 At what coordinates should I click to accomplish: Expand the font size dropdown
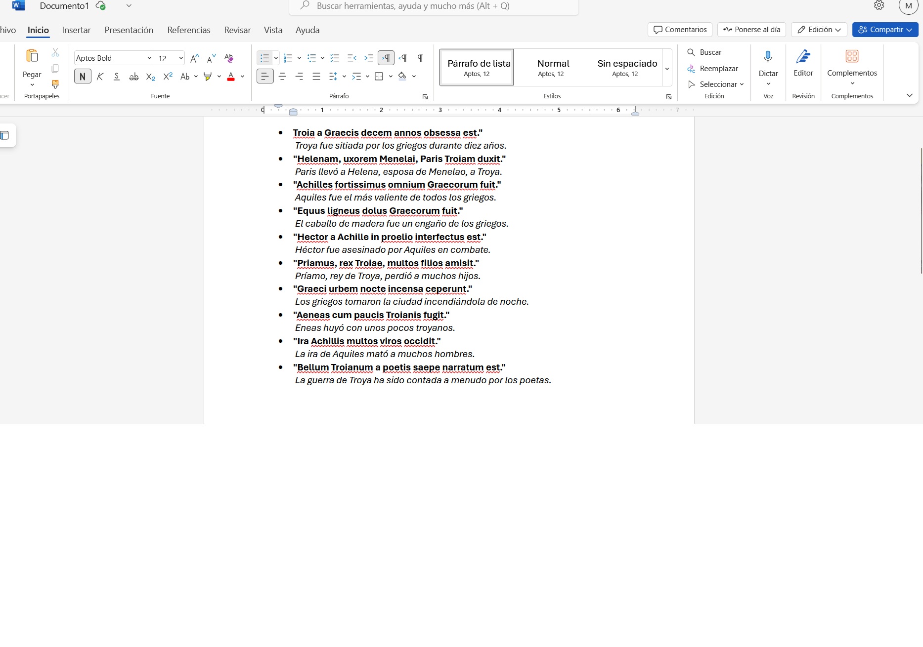(181, 58)
